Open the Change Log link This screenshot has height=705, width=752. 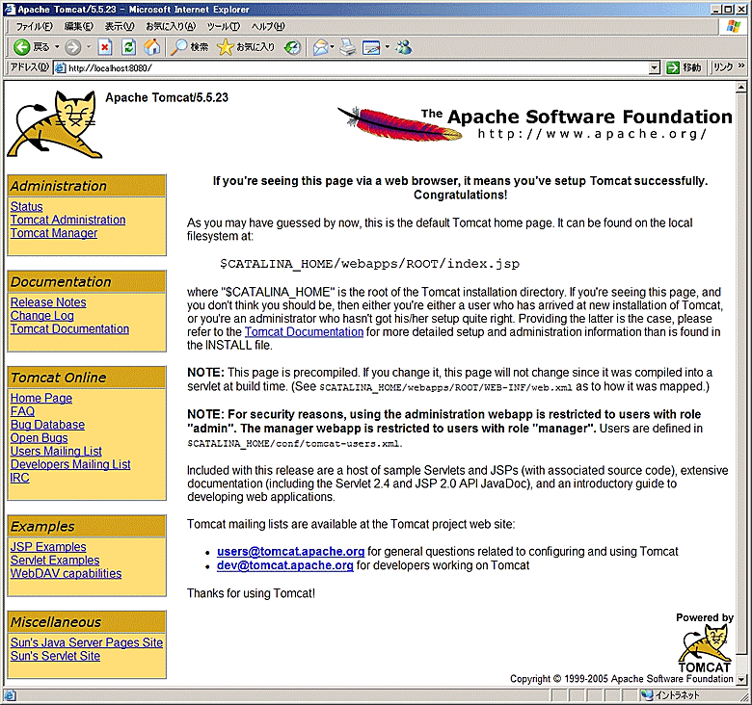pos(42,316)
